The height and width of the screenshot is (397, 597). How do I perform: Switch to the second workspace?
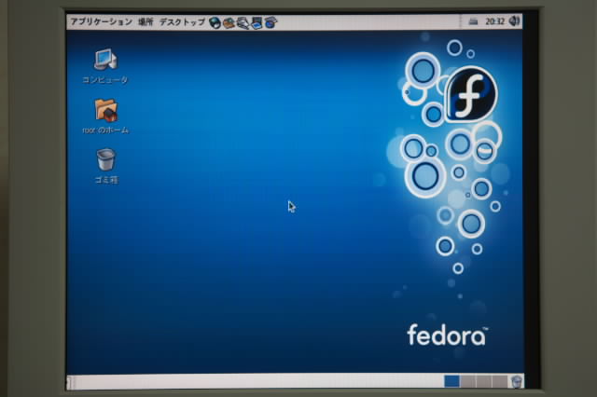click(468, 381)
